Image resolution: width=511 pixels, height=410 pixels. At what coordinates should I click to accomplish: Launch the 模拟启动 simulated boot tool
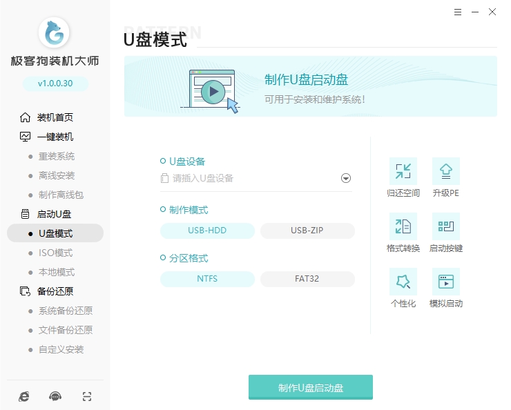[x=446, y=289]
